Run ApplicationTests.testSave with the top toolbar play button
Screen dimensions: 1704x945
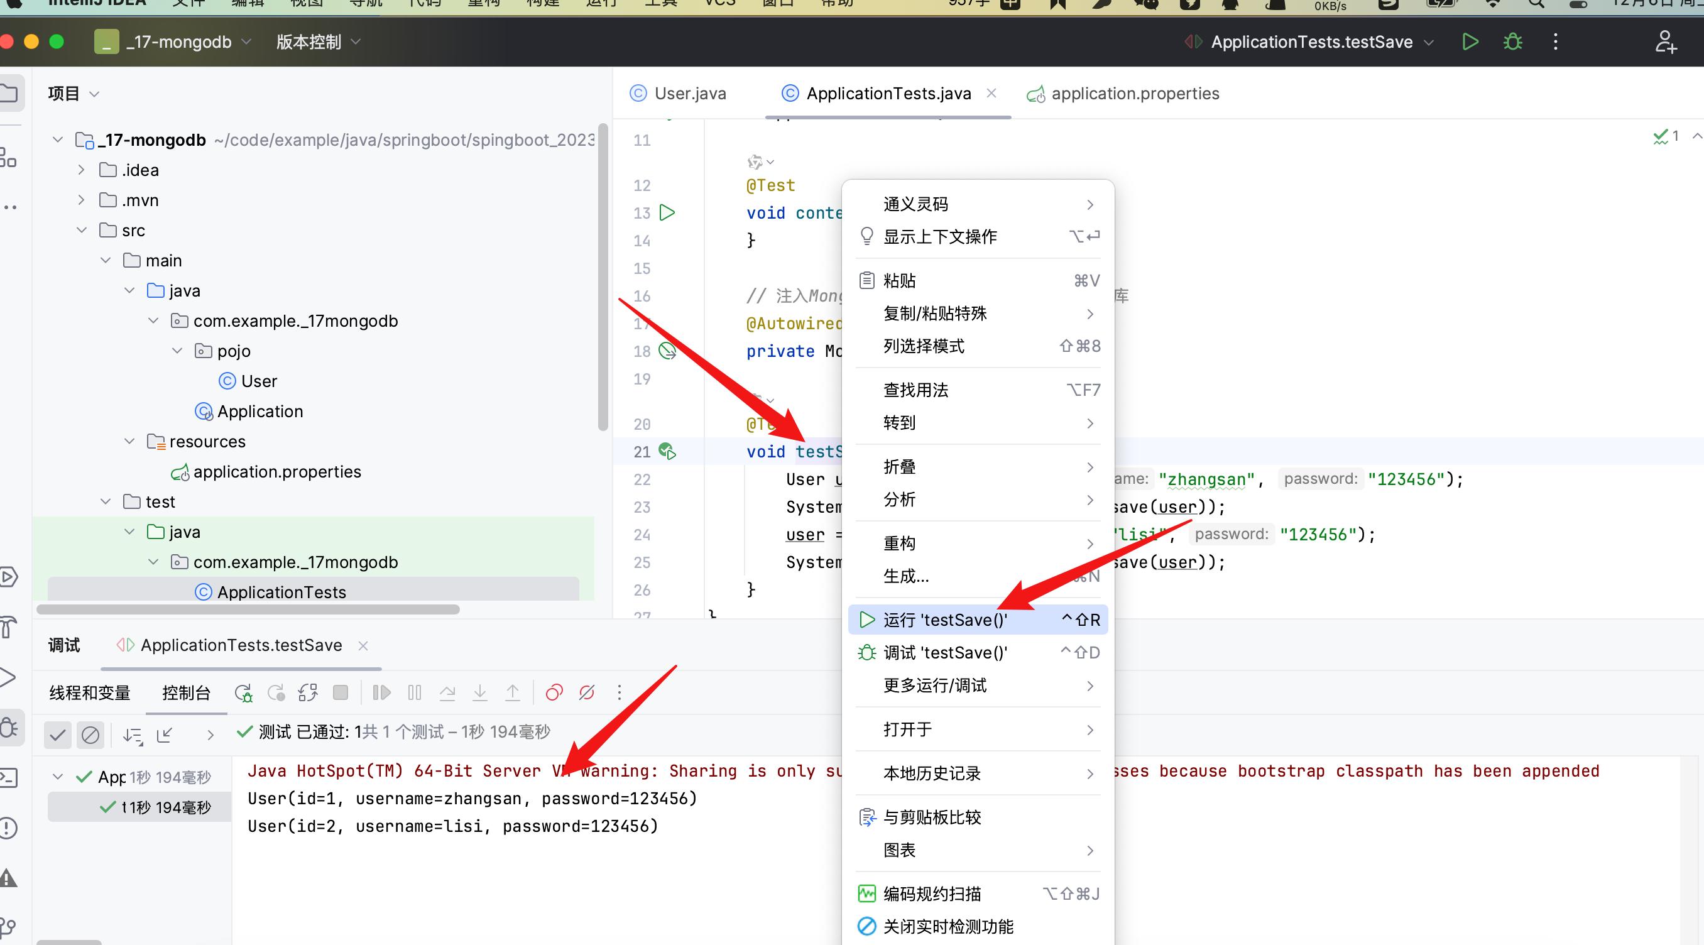(x=1470, y=41)
